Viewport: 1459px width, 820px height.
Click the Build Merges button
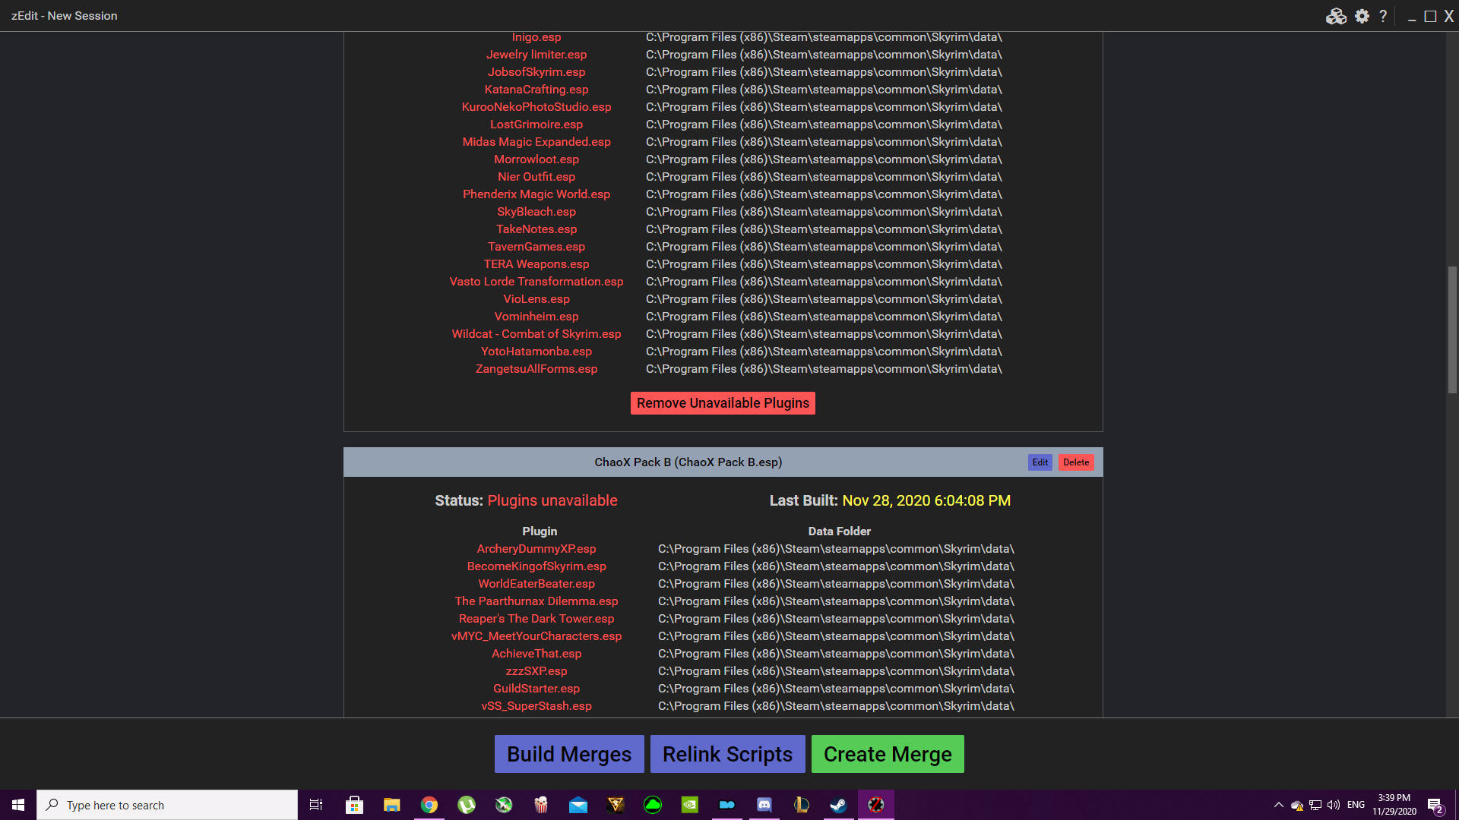[569, 754]
